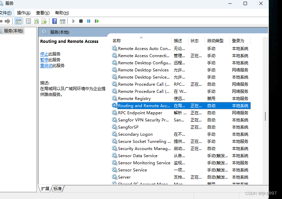Select Secondary Logon service name

[135, 134]
